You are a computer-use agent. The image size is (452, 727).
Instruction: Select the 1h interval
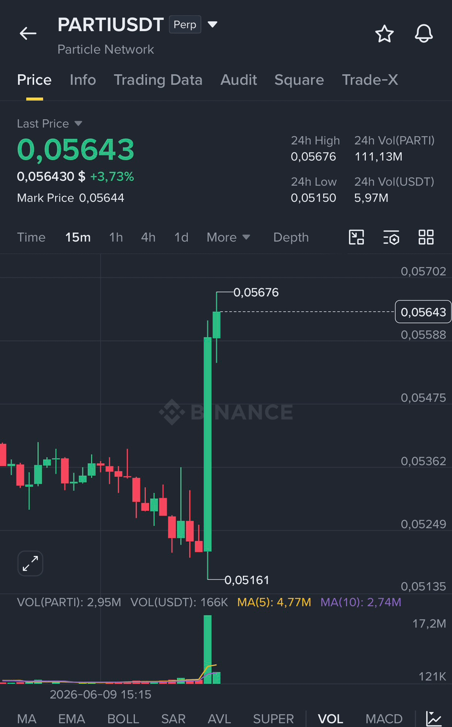click(x=116, y=237)
